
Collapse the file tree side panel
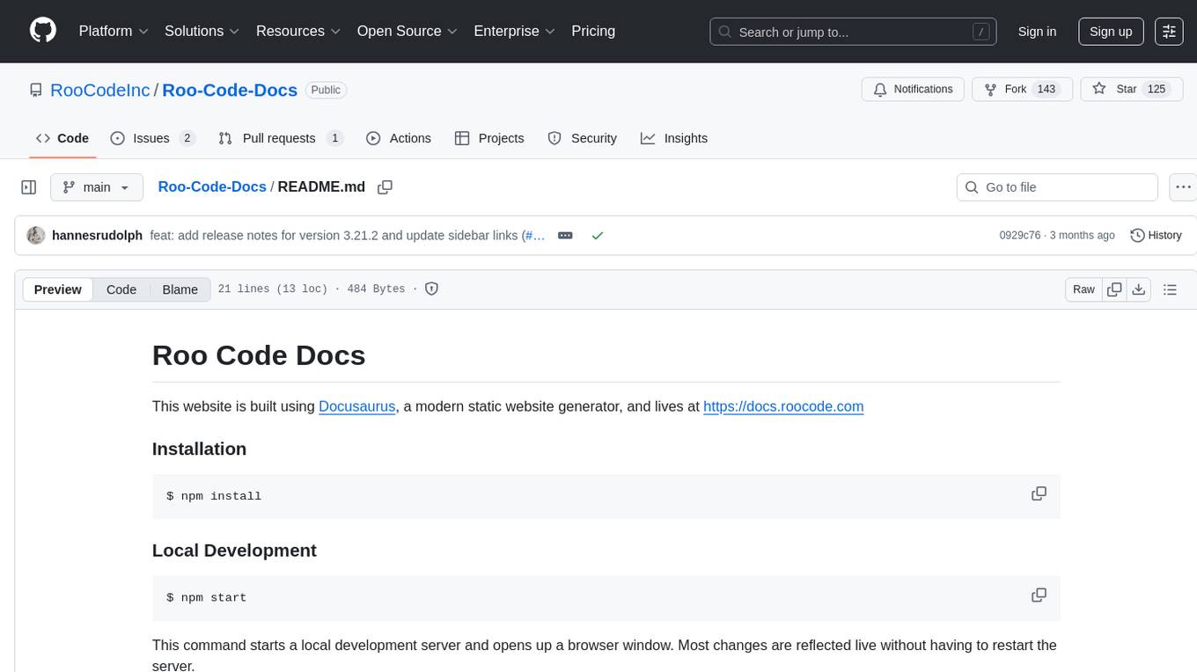(x=29, y=187)
